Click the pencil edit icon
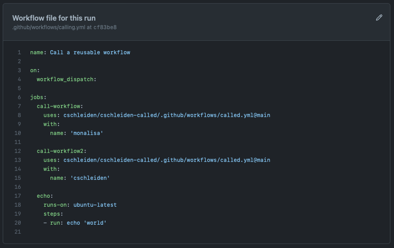Viewport: 394px width, 248px height. (x=379, y=18)
